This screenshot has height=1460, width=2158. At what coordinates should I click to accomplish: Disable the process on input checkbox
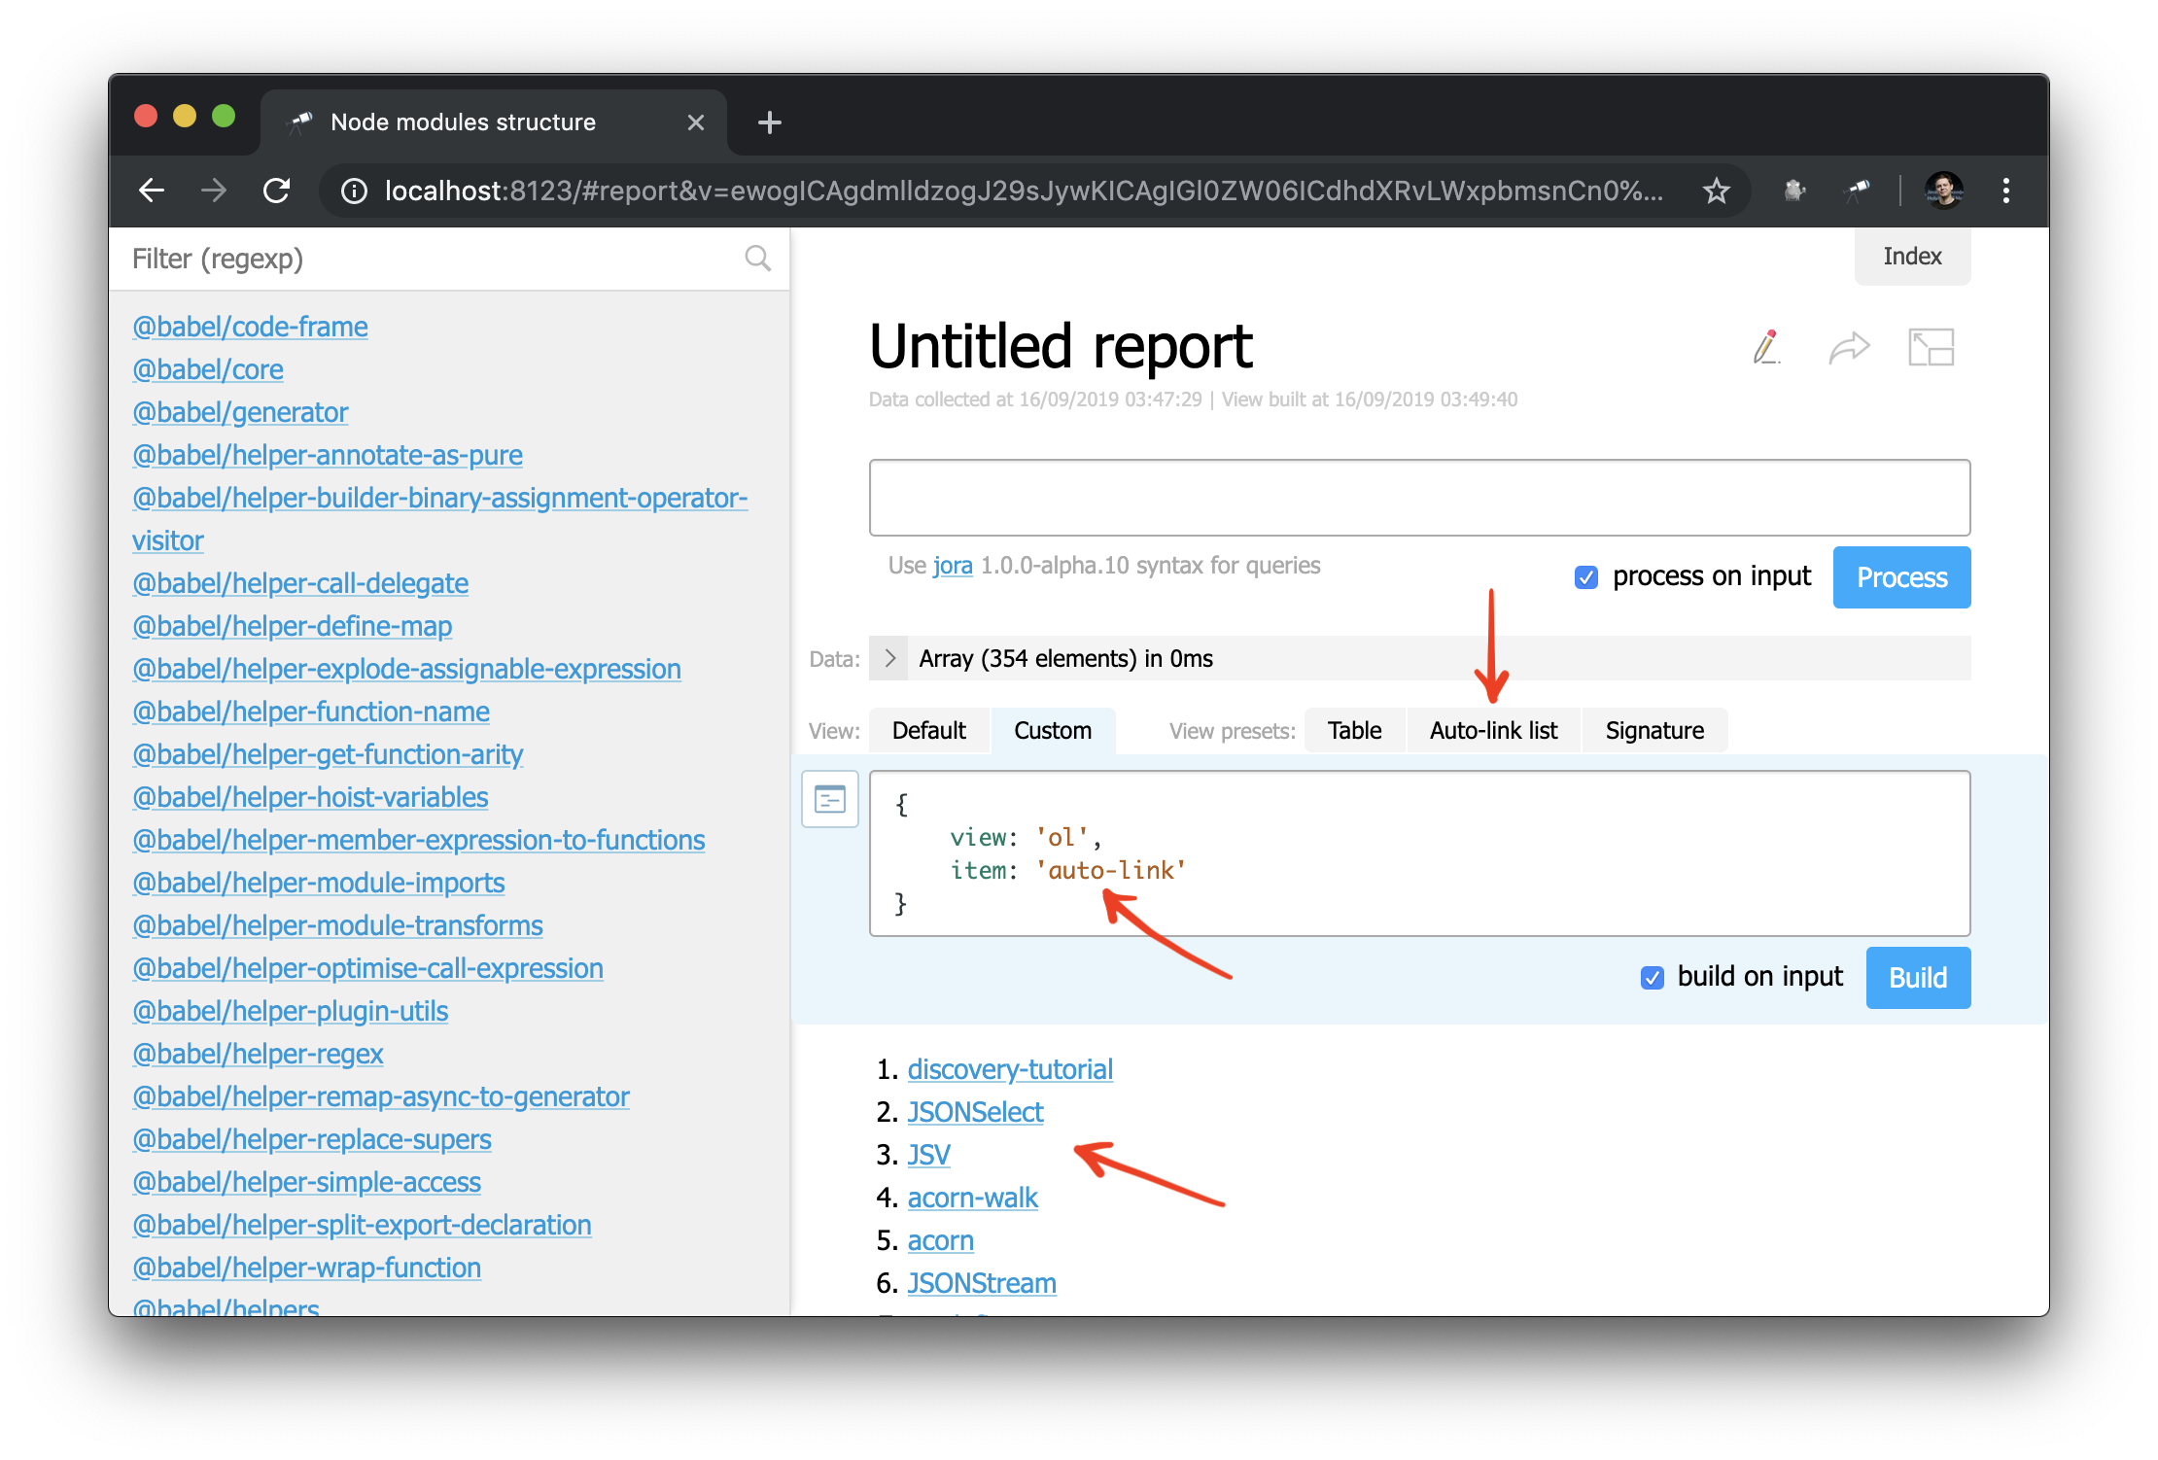pyautogui.click(x=1585, y=577)
